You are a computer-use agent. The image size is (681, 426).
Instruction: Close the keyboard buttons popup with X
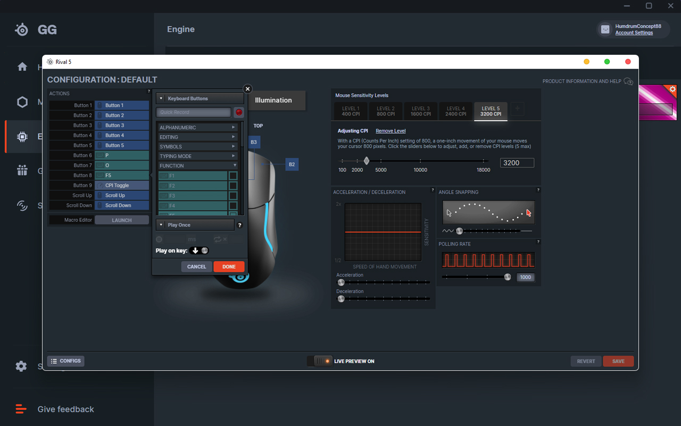[247, 89]
